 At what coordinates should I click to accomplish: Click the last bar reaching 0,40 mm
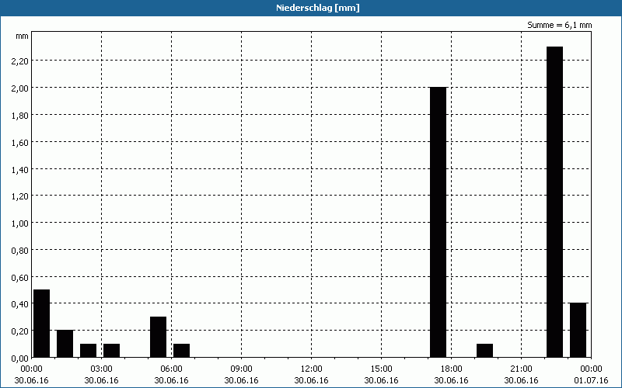[x=578, y=331]
